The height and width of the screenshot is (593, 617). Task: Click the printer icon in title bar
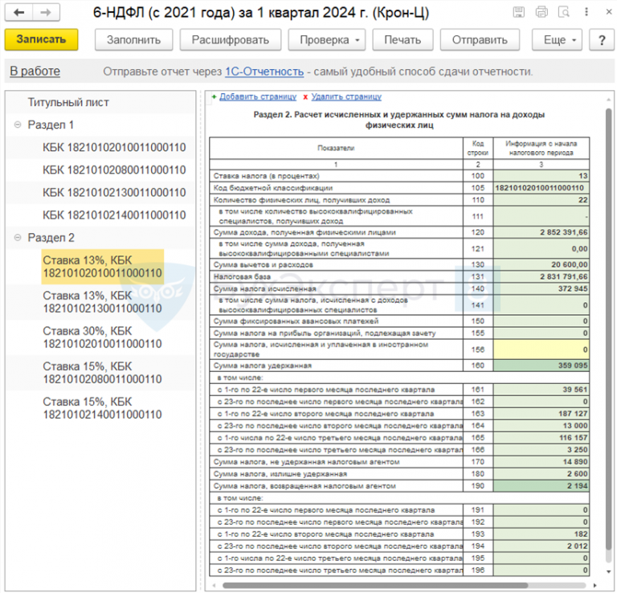pos(541,13)
